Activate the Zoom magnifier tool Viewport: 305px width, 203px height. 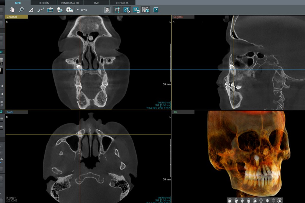tap(21, 10)
